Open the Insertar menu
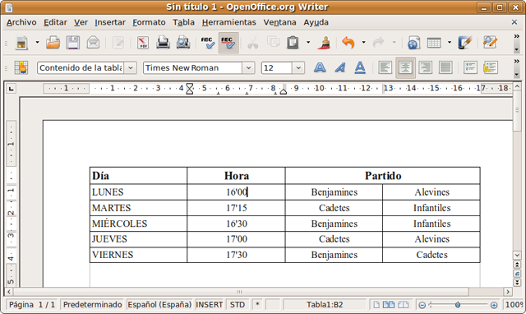The image size is (526, 314). click(x=110, y=22)
